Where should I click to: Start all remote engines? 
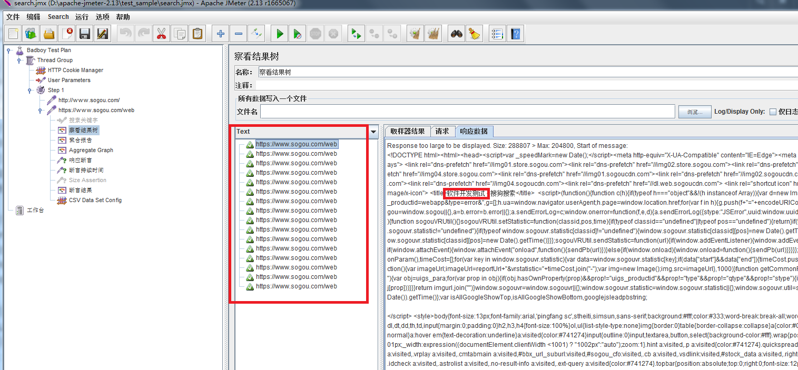click(x=357, y=34)
